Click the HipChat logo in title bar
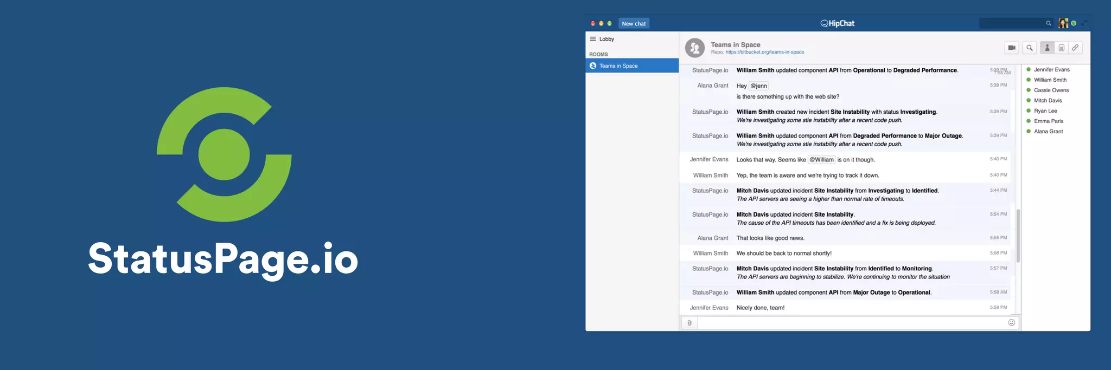This screenshot has height=370, width=1111. coord(838,23)
